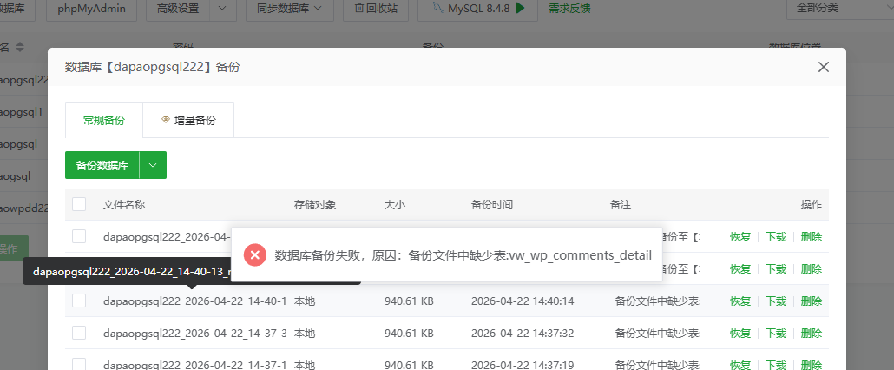Restore the backup from 14:37:19
Image resolution: width=894 pixels, height=370 pixels.
(x=740, y=364)
